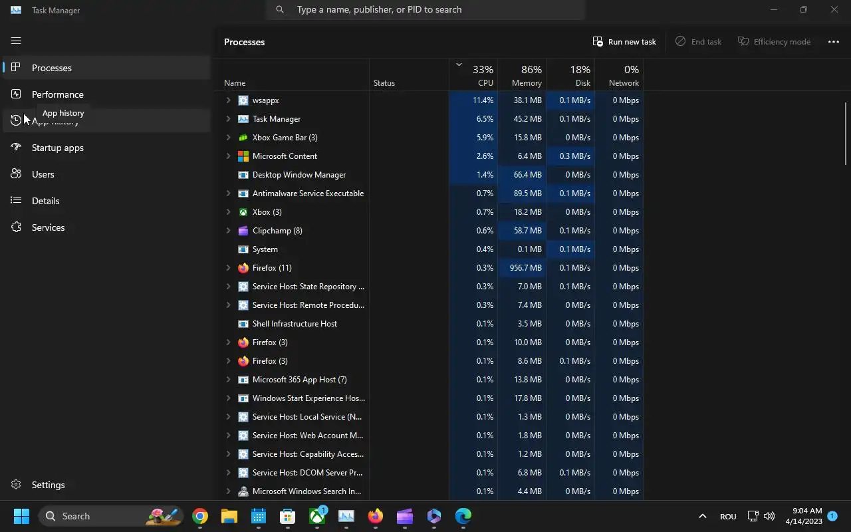
Task: Open the Details page
Action: 106,201
